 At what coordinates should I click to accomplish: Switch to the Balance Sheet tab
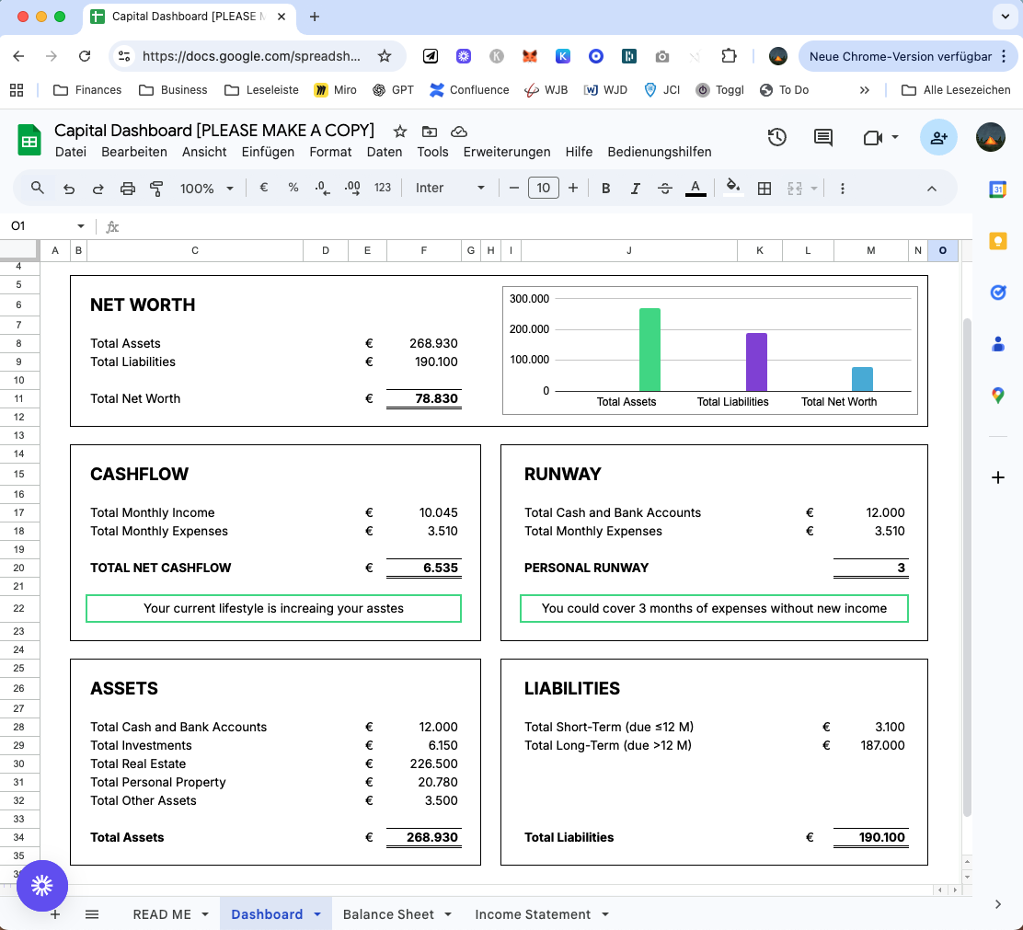coord(388,914)
